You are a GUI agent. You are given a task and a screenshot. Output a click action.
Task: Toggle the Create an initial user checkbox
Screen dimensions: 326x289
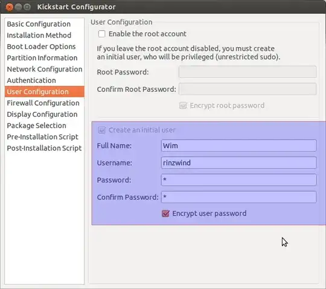click(x=101, y=130)
